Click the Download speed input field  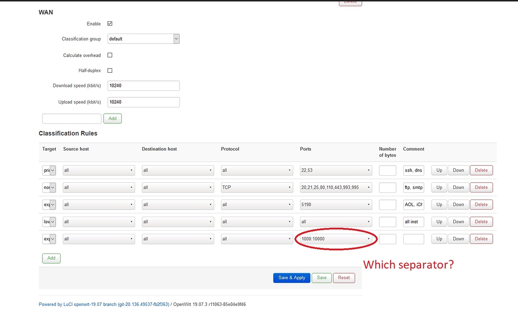(143, 85)
